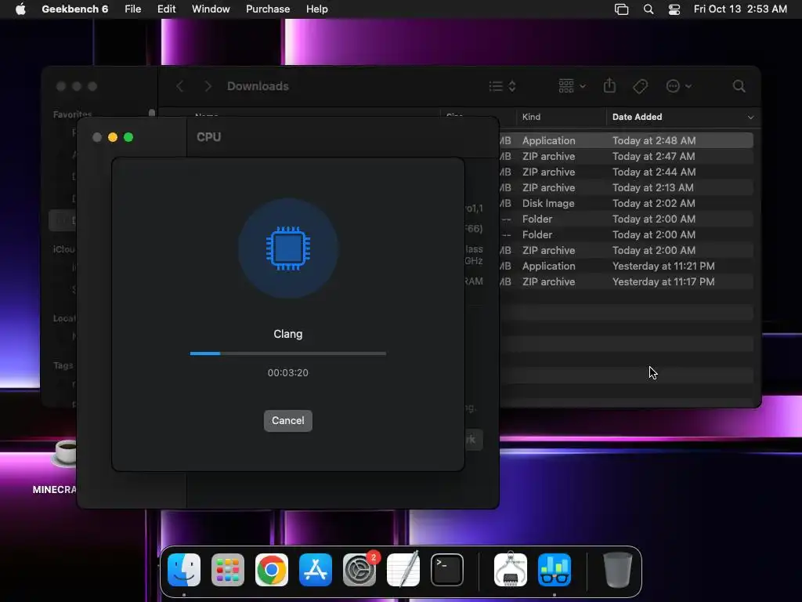Screen dimensions: 802x602
Task: Open Terminal from the Dock
Action: coord(447,570)
